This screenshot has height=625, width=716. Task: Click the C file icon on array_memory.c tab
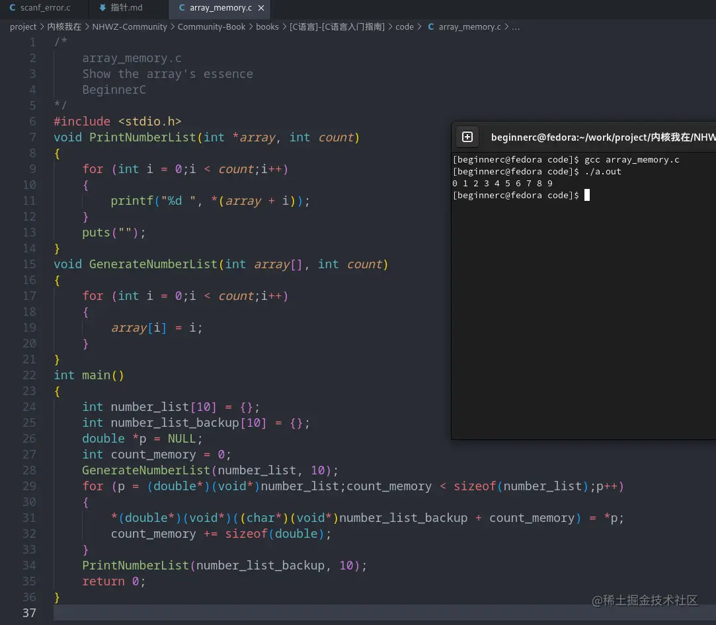(182, 8)
